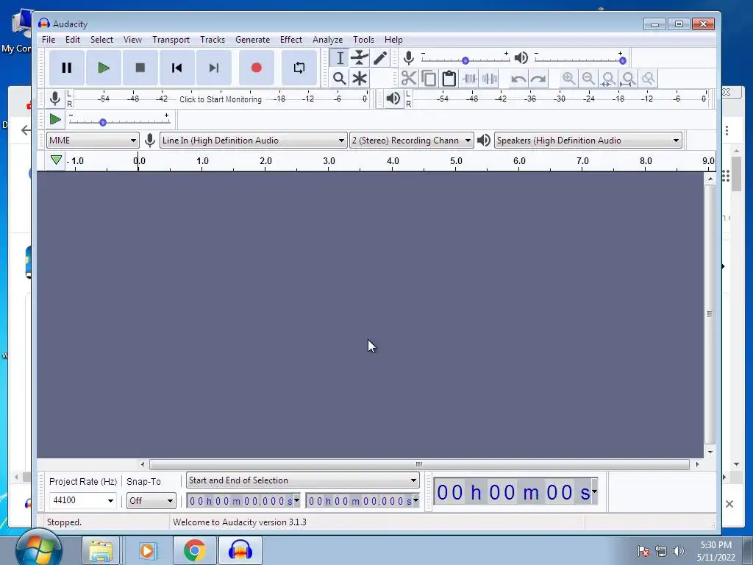Open the Help menu

click(393, 40)
